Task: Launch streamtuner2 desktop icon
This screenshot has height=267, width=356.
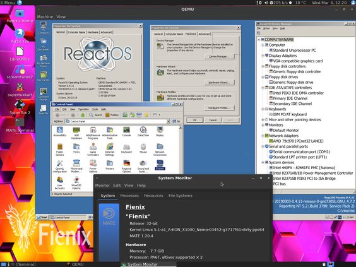Action: [x=20, y=72]
